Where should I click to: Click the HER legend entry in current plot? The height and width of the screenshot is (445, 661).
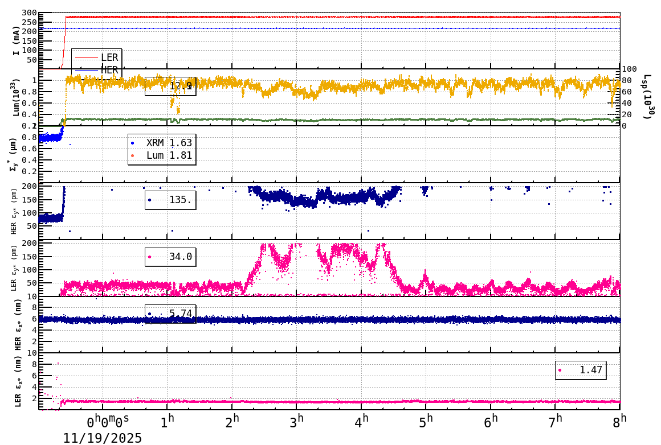pos(96,70)
